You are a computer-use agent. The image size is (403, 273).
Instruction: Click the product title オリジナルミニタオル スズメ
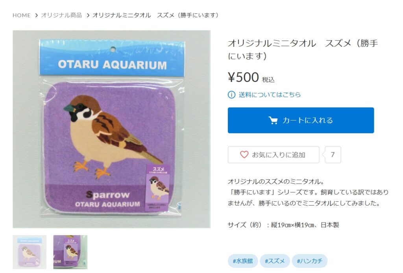tap(303, 49)
